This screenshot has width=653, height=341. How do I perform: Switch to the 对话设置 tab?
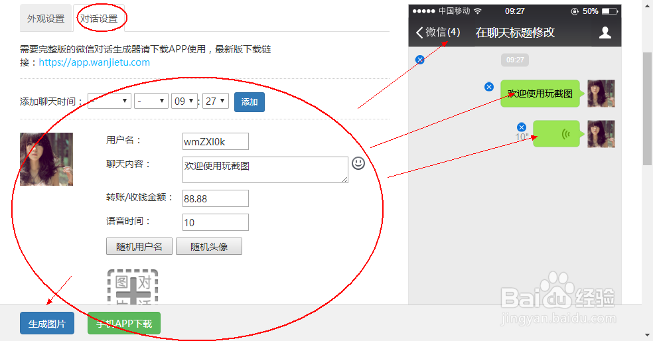click(99, 19)
